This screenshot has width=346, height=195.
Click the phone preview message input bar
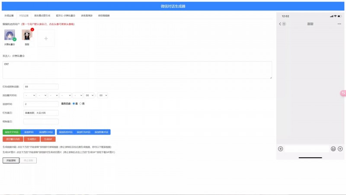pyautogui.click(x=307, y=149)
